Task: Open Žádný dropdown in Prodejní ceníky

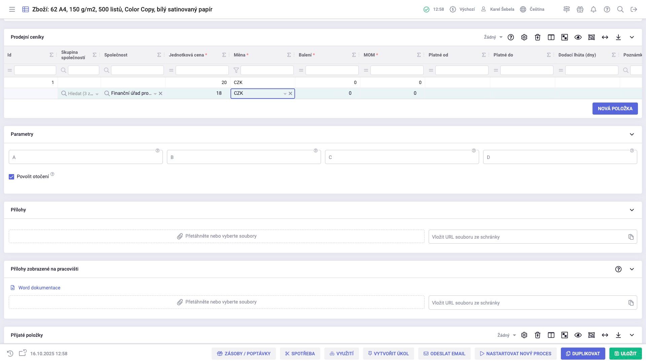Action: coord(493,37)
